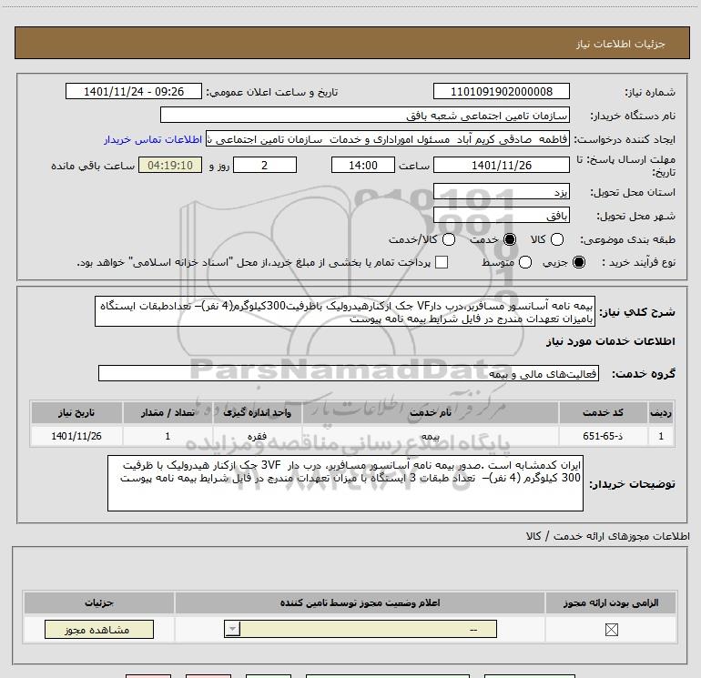The width and height of the screenshot is (701, 678).
Task: Click the general need description text box
Action: [x=345, y=311]
